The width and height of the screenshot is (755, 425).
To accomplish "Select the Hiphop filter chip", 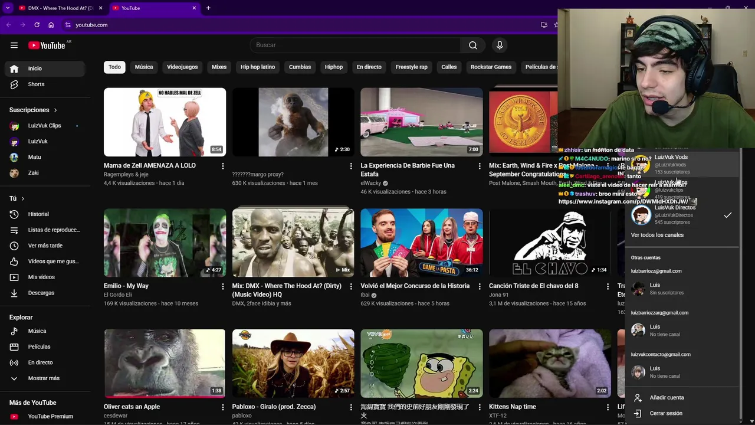I will coord(334,67).
